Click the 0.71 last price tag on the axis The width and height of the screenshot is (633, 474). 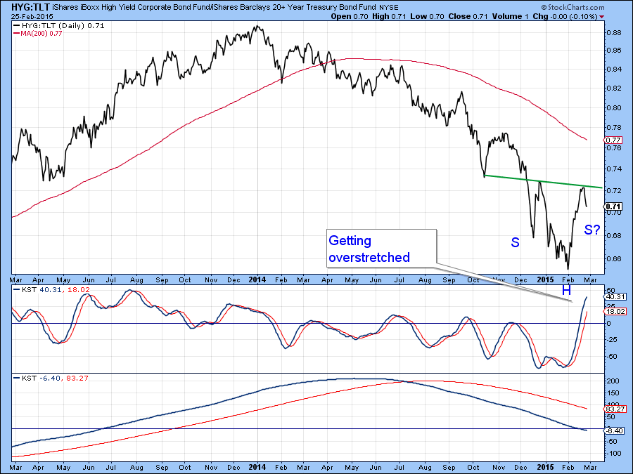[613, 206]
